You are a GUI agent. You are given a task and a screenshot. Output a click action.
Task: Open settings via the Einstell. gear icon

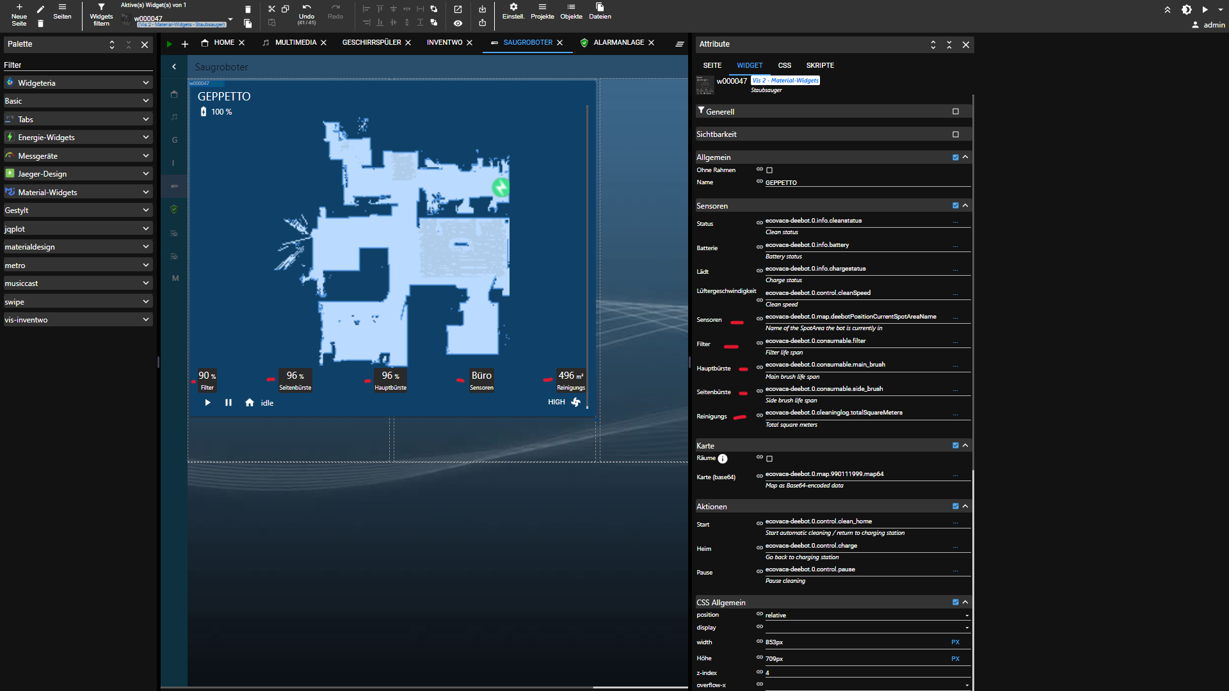(x=514, y=12)
